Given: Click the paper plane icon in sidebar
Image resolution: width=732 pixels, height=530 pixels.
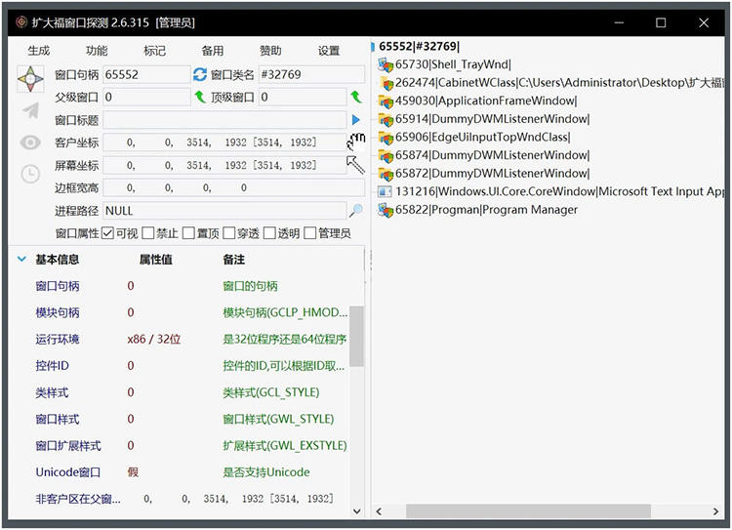Looking at the screenshot, I should click(31, 110).
